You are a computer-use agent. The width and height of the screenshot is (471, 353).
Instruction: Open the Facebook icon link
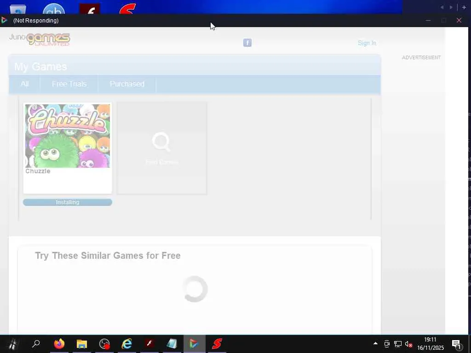(247, 43)
